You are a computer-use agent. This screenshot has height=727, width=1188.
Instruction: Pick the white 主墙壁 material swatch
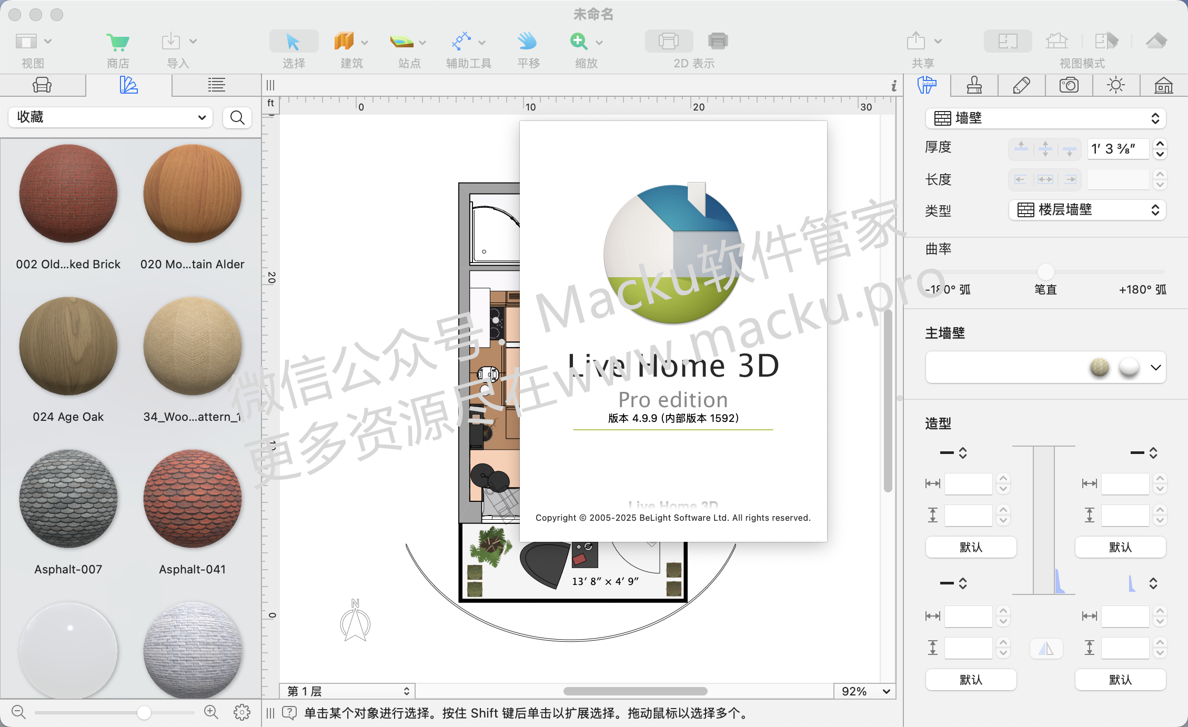(x=1129, y=367)
